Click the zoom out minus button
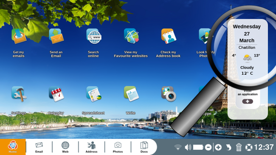Screen dimensions: 276x155 (x=208, y=147)
